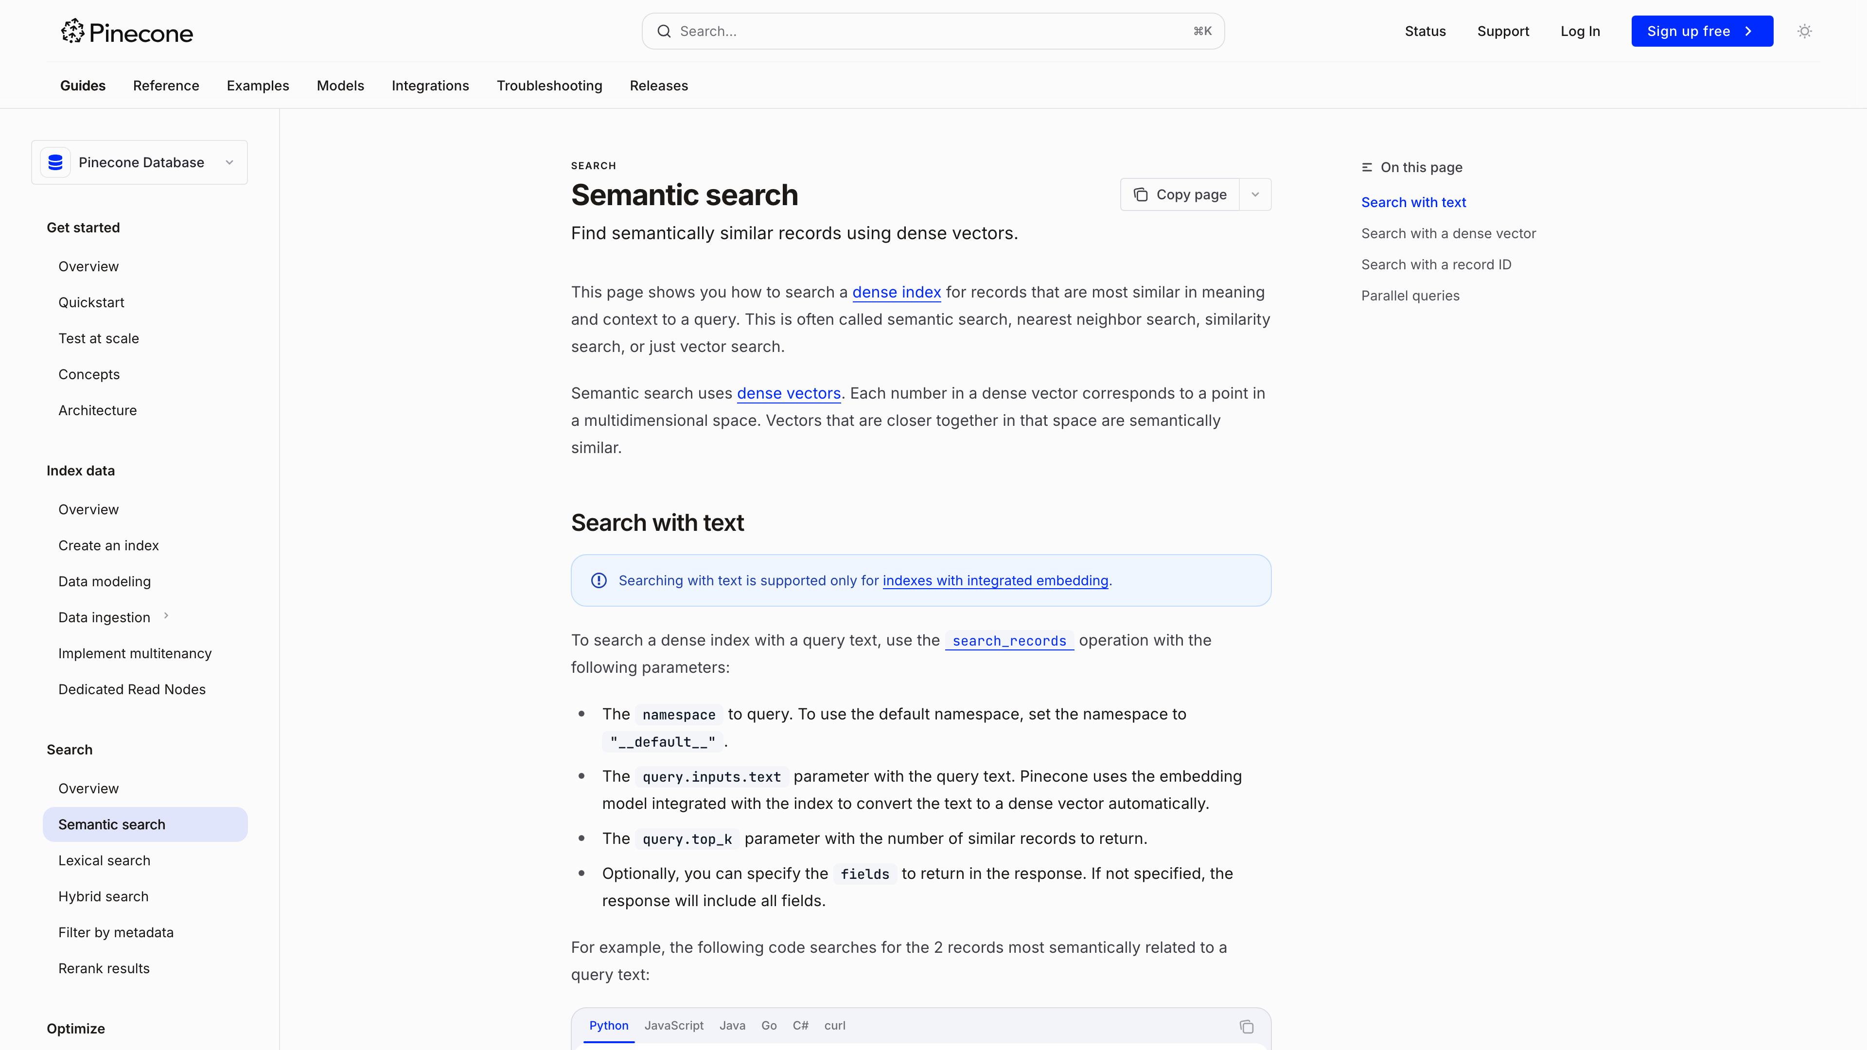Click the database icon next to Pinecone Database
This screenshot has height=1050, width=1867.
click(55, 161)
